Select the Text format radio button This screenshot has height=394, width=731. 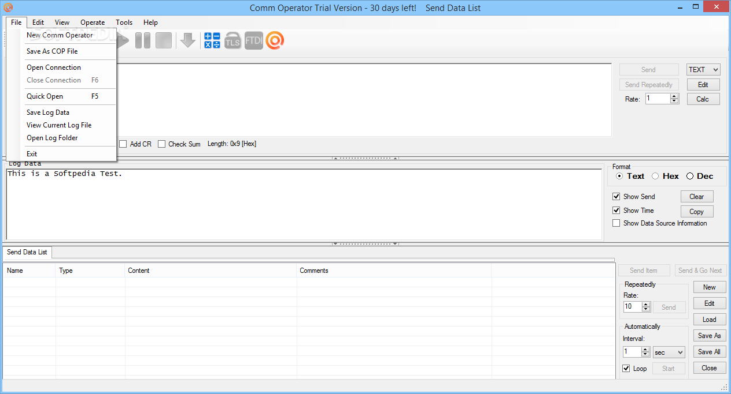619,176
